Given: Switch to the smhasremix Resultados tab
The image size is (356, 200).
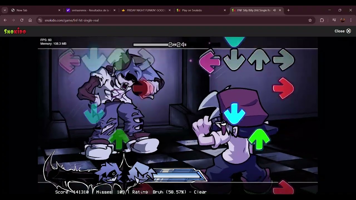Looking at the screenshot, I should pyautogui.click(x=91, y=10).
